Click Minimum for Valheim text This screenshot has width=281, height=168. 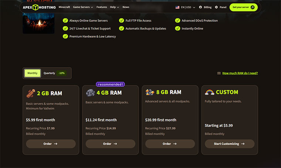click(40, 109)
